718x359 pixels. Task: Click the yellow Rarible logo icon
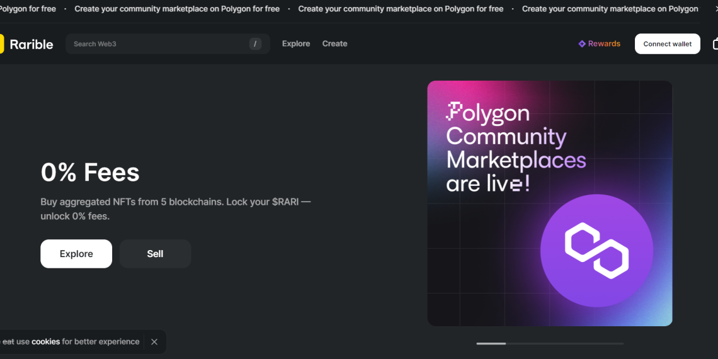pyautogui.click(x=2, y=44)
